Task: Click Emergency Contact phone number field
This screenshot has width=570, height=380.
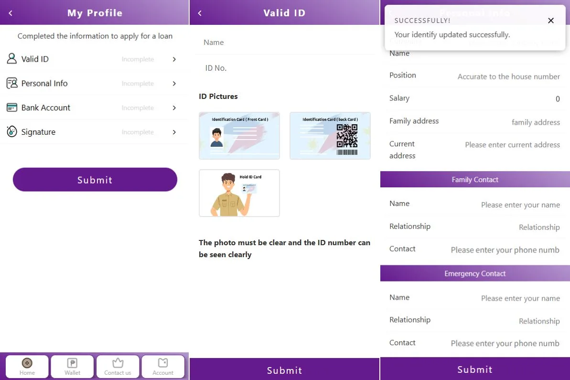Action: (505, 343)
